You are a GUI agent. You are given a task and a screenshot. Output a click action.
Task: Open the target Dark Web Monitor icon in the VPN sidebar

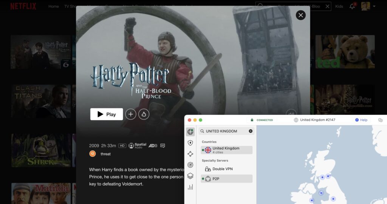click(190, 165)
